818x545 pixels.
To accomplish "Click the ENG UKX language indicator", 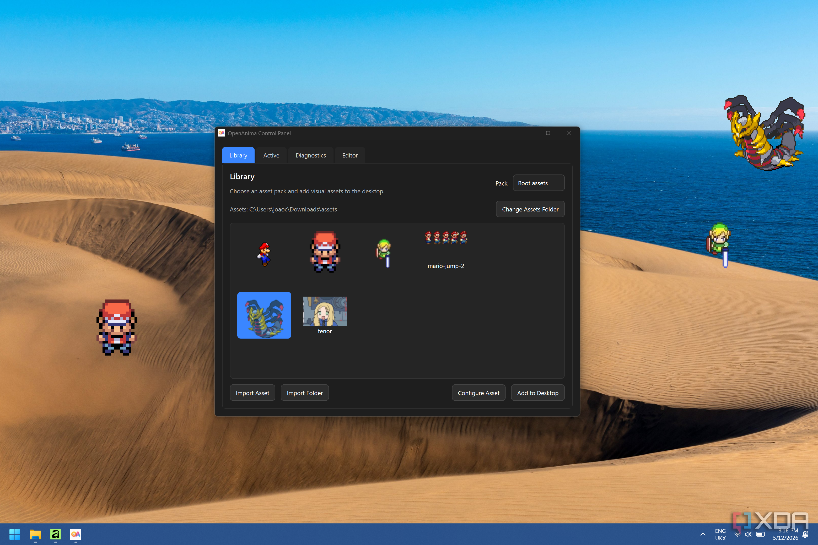I will 720,535.
